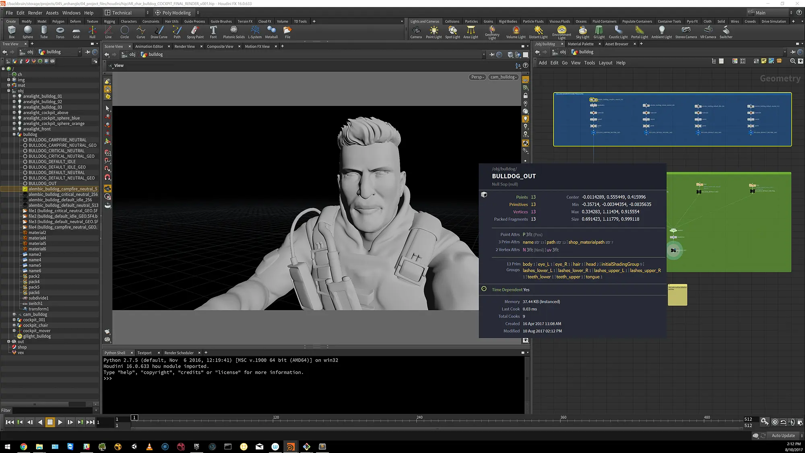
Task: Click the timeline current frame marker
Action: point(134,418)
